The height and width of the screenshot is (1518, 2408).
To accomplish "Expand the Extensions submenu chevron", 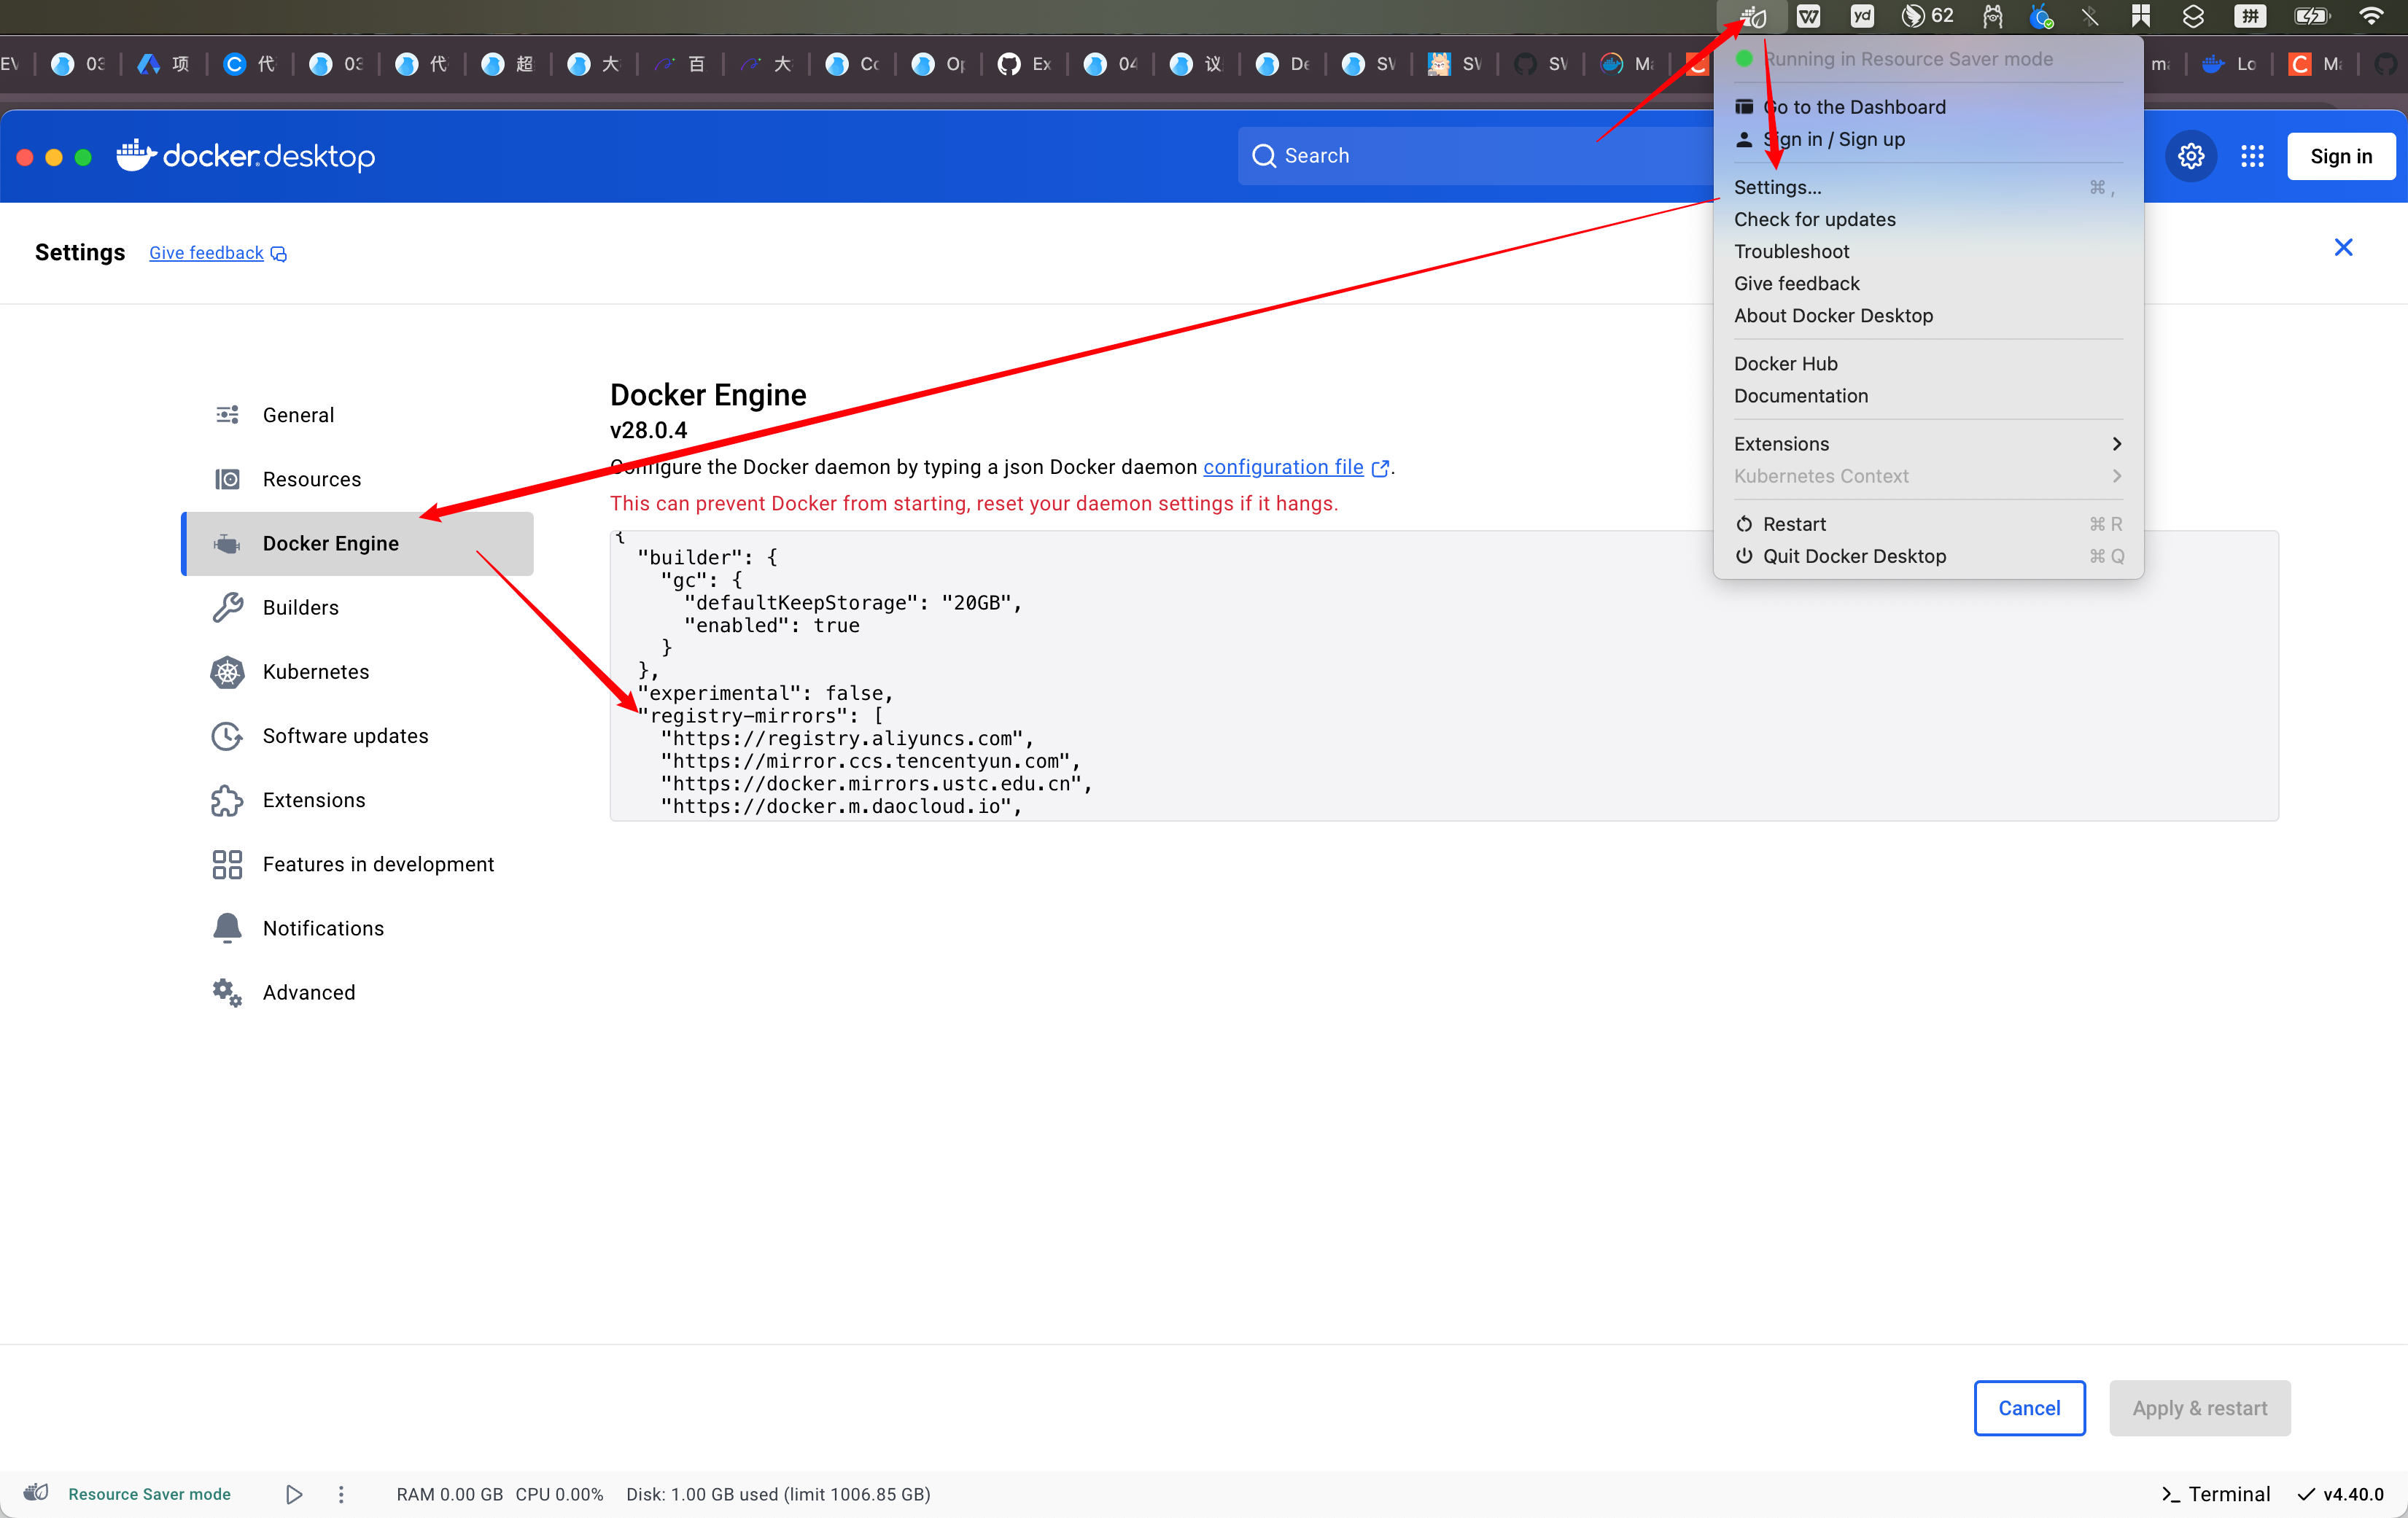I will click(x=2116, y=443).
